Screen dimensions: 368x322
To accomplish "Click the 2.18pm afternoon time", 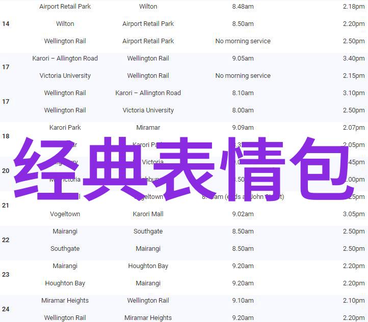I will point(354,6).
